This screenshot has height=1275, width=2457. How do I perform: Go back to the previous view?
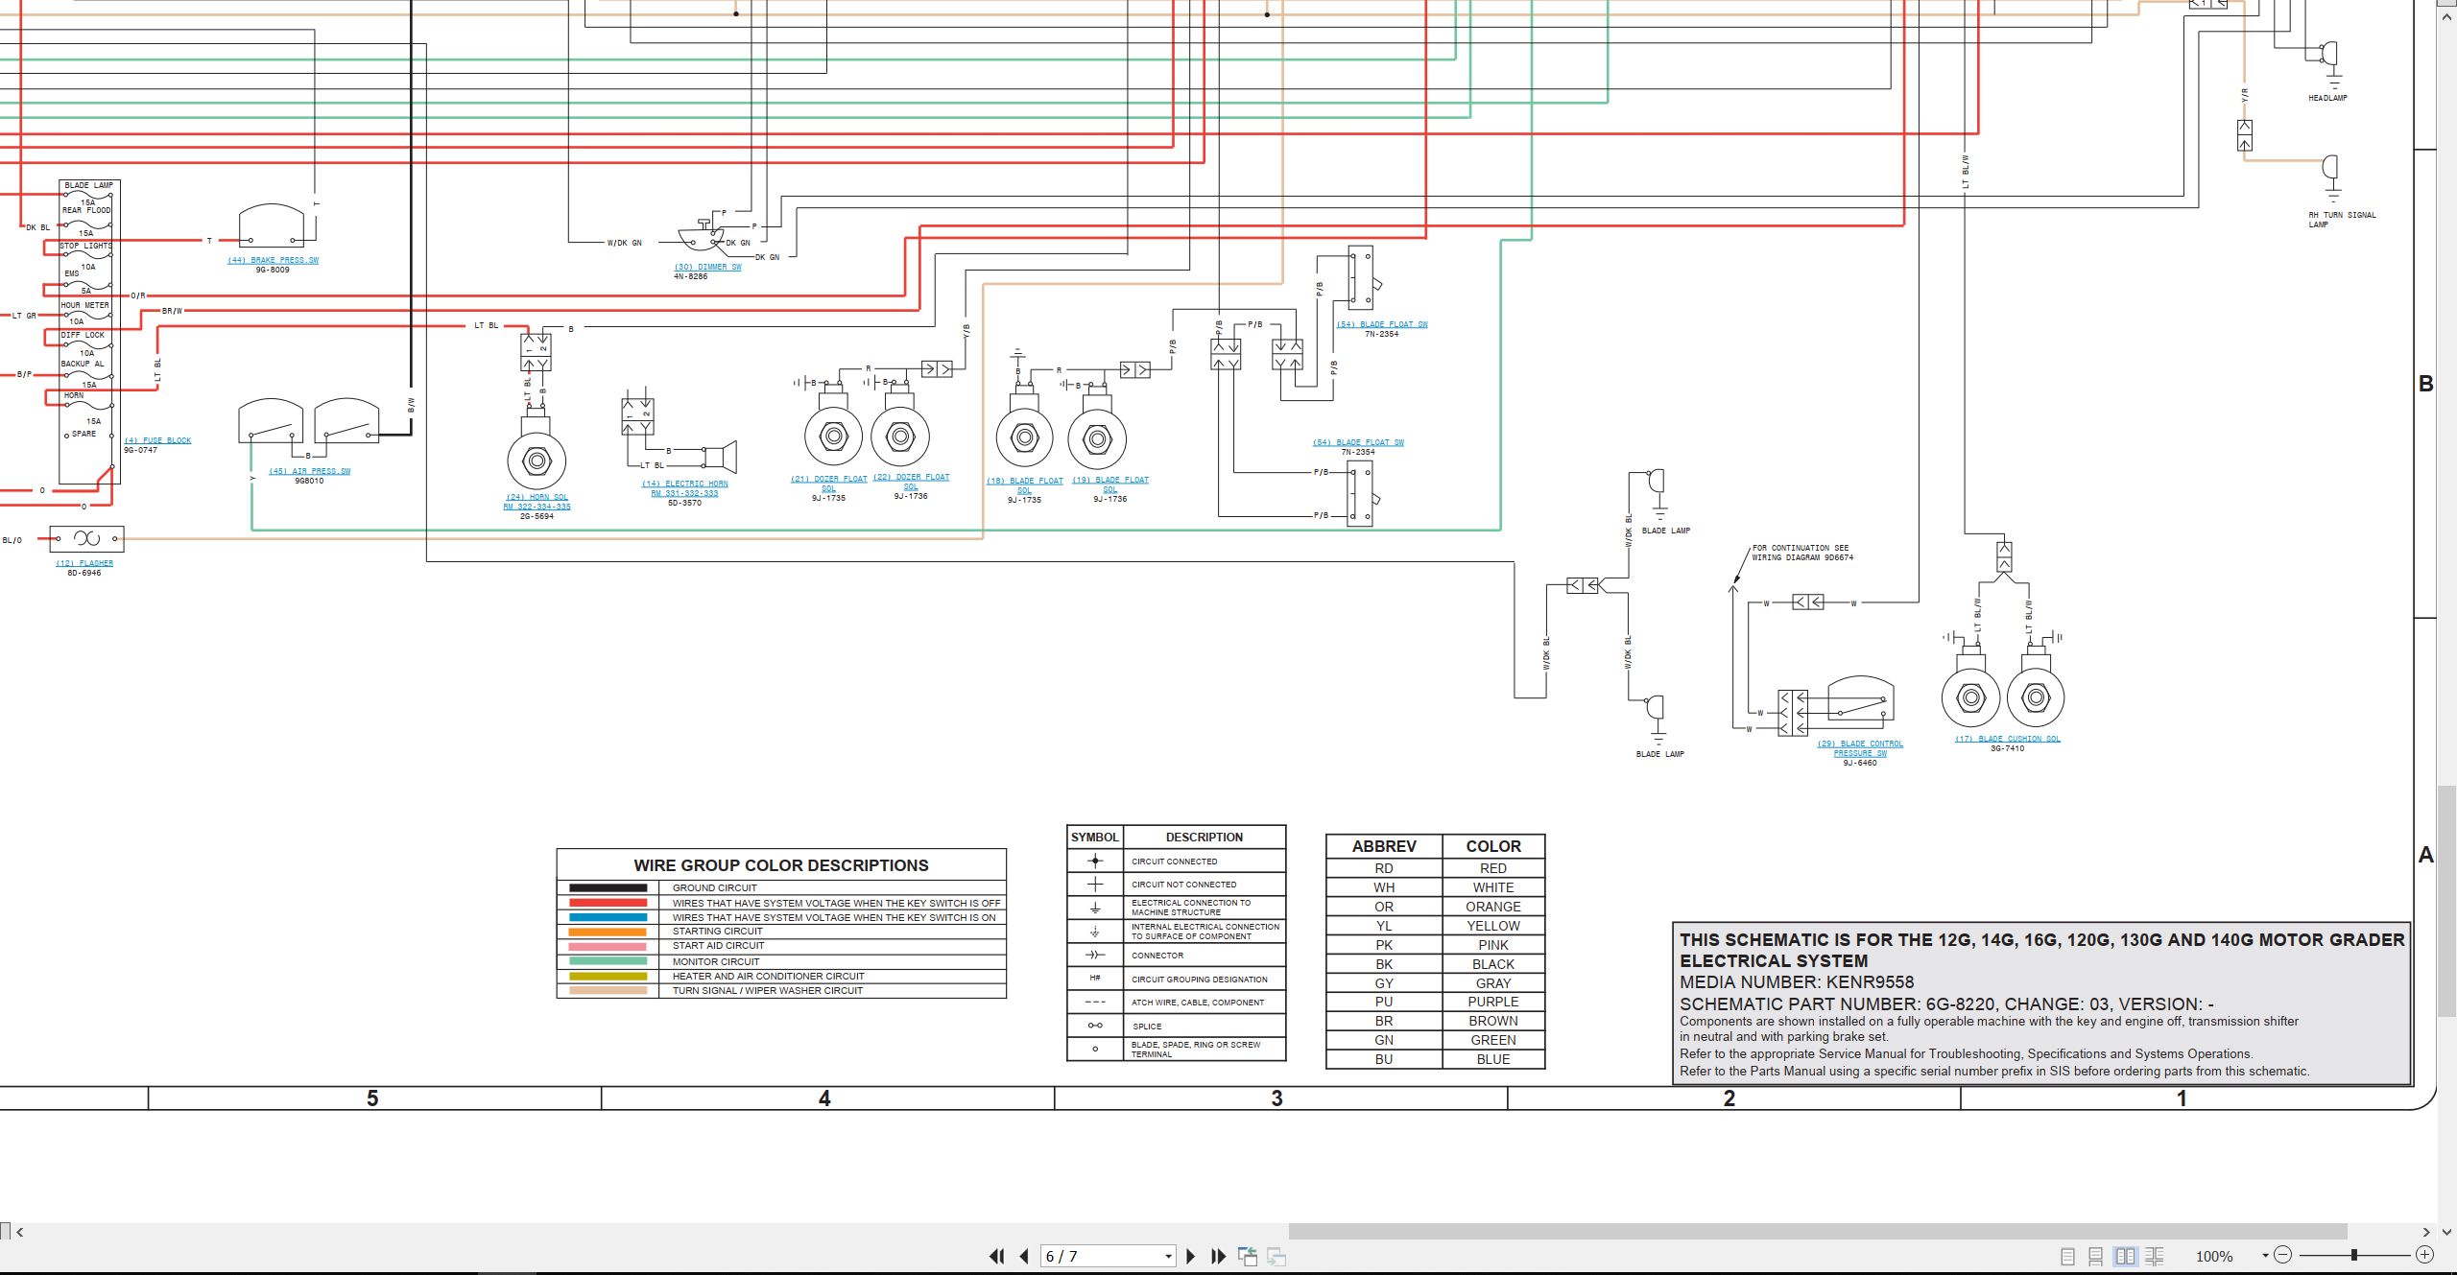point(1248,1256)
